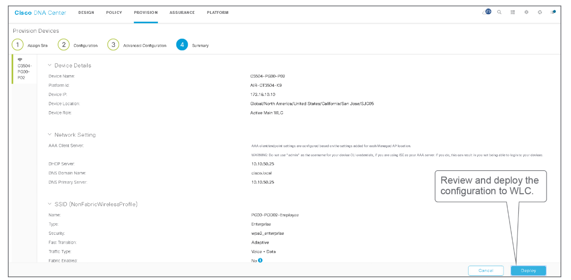Open the Policy menu
Image resolution: width=571 pixels, height=280 pixels.
[114, 12]
